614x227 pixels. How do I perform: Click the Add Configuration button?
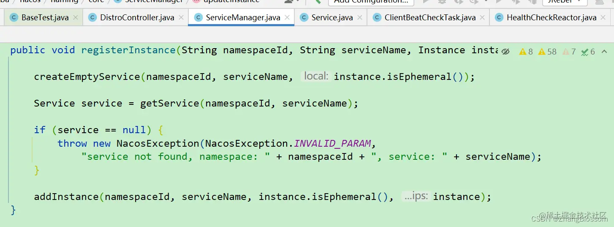pos(371,2)
